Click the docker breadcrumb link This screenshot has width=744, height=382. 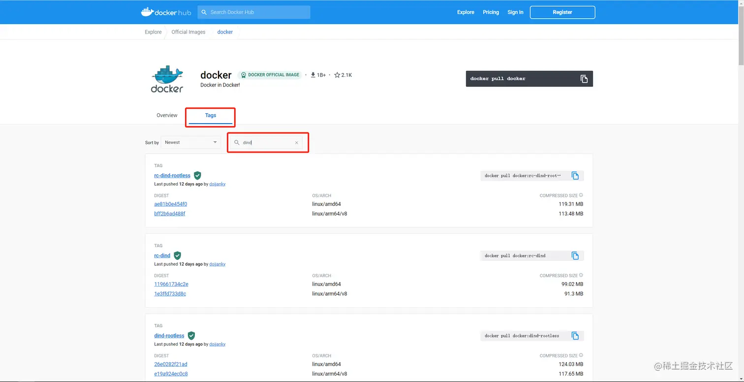[x=225, y=32]
